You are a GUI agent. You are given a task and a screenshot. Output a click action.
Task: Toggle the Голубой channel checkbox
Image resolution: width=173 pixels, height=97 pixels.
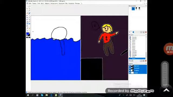pyautogui.click(x=130, y=71)
